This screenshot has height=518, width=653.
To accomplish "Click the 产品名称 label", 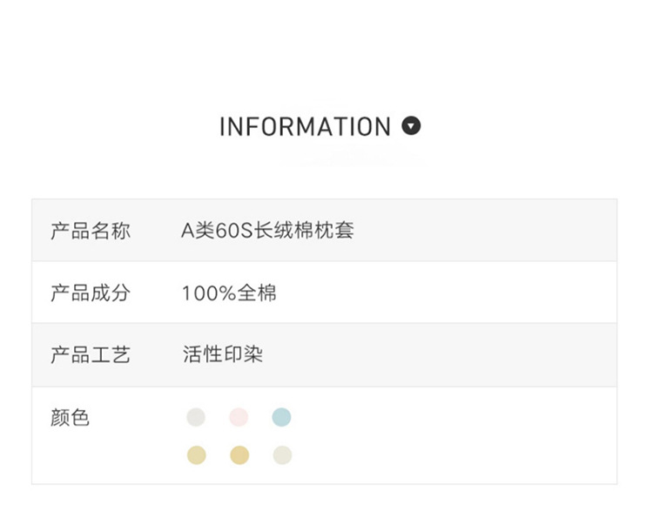I will [91, 231].
